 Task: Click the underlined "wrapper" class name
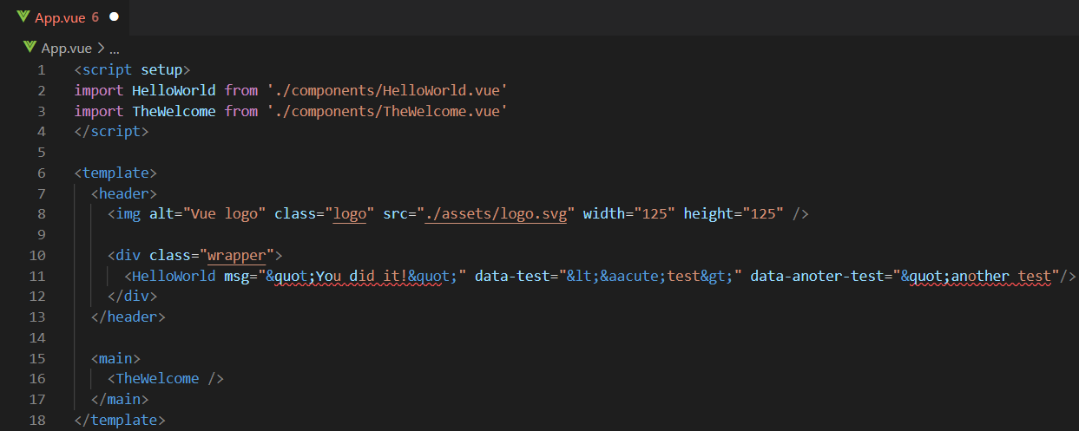[237, 255]
